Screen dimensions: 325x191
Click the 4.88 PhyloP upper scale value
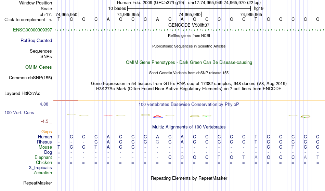pos(44,104)
